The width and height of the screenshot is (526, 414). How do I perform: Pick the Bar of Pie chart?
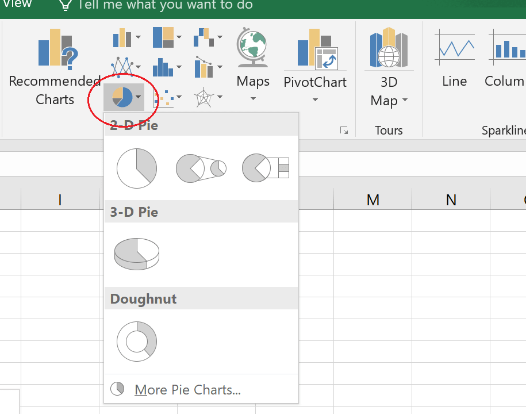265,168
